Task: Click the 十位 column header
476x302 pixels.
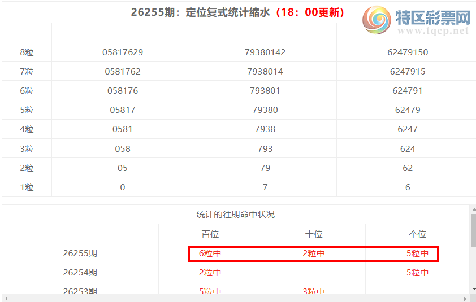Action: point(314,234)
